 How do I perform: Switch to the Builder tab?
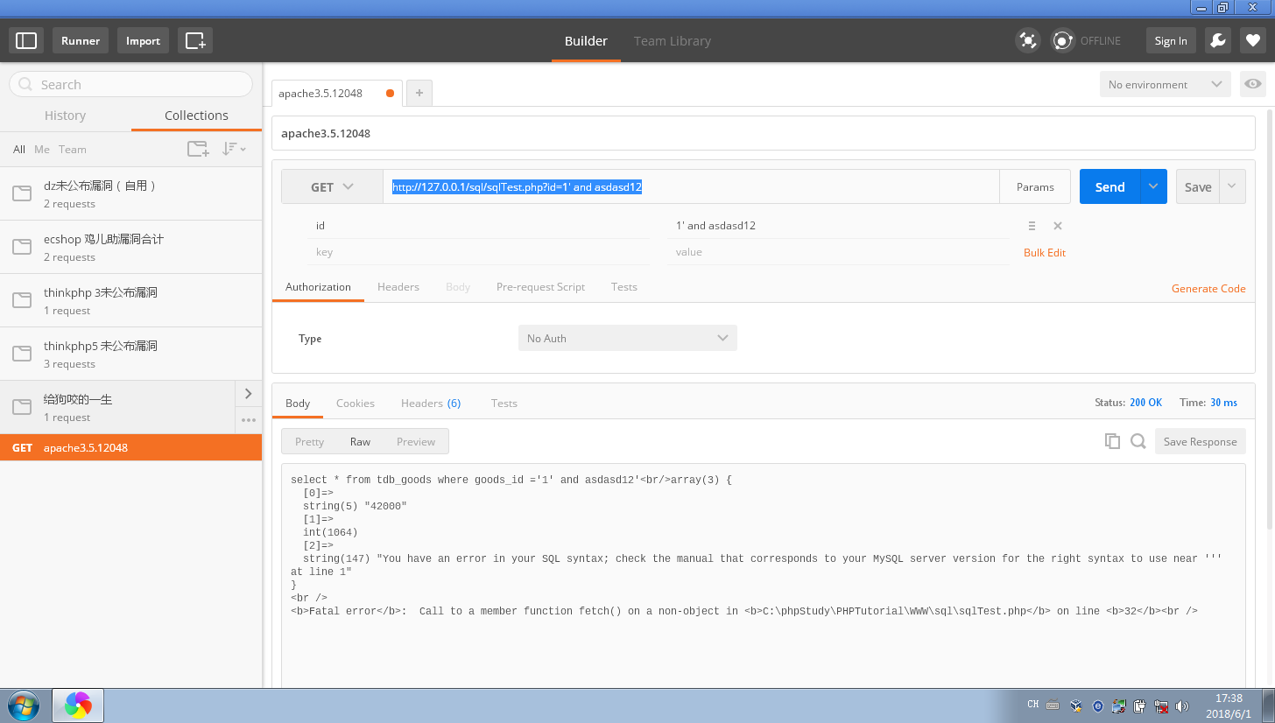586,40
